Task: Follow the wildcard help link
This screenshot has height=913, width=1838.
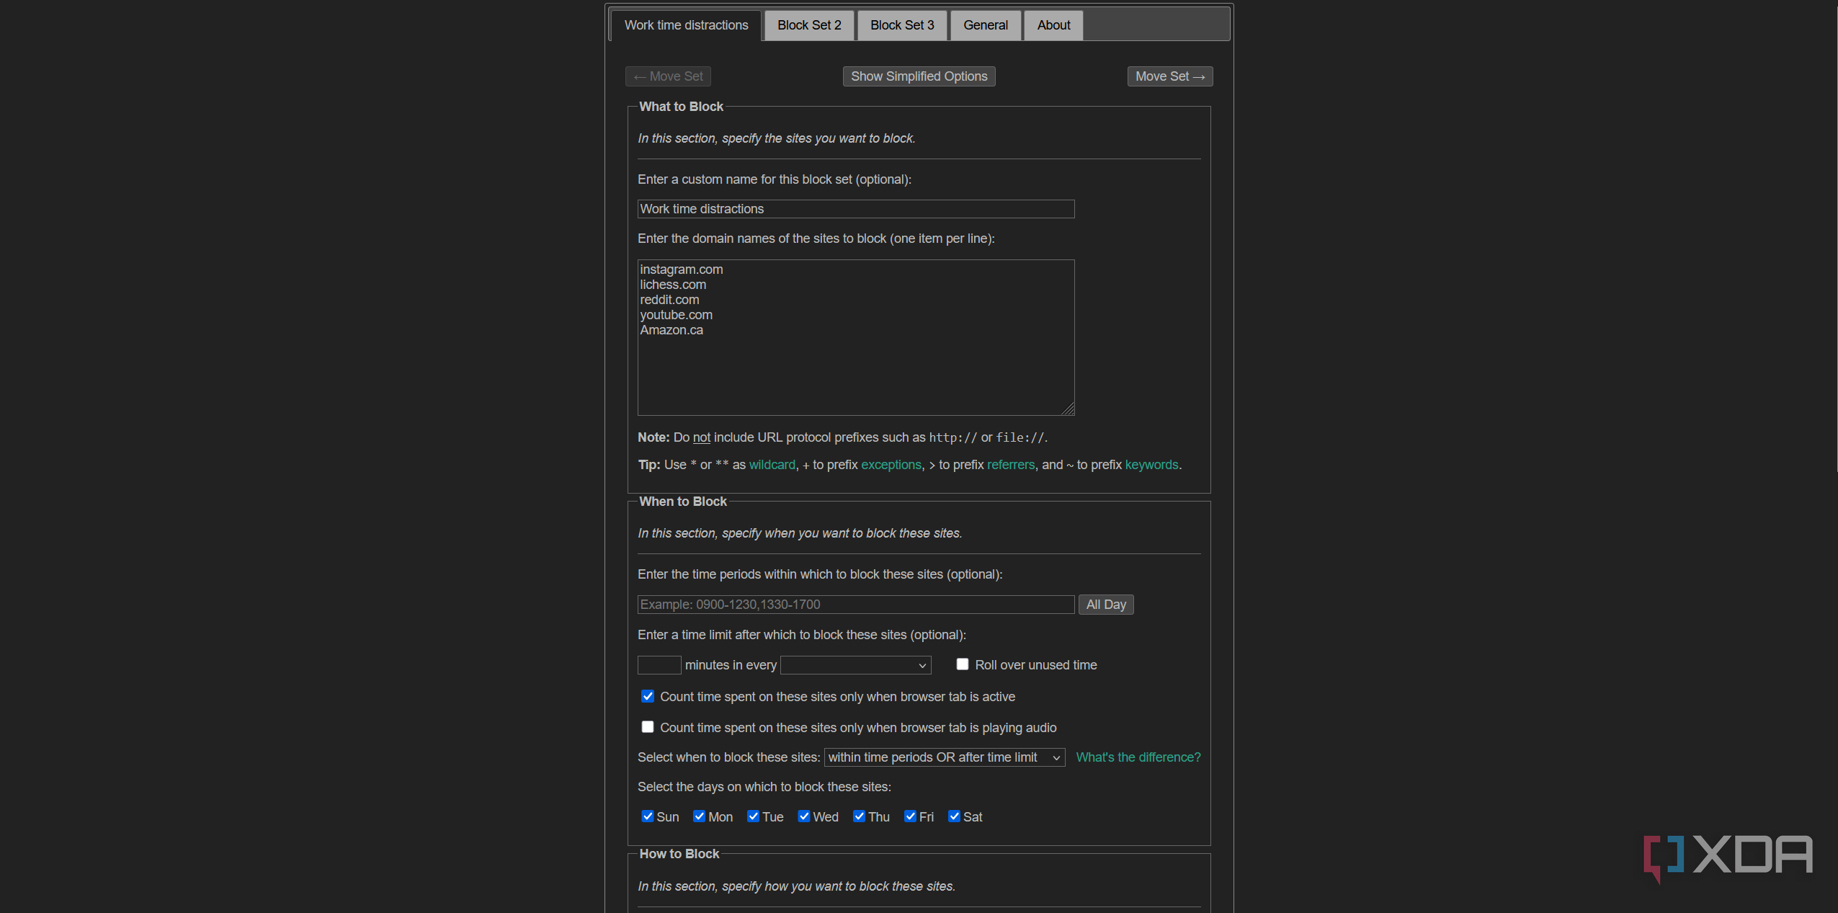Action: pos(772,465)
